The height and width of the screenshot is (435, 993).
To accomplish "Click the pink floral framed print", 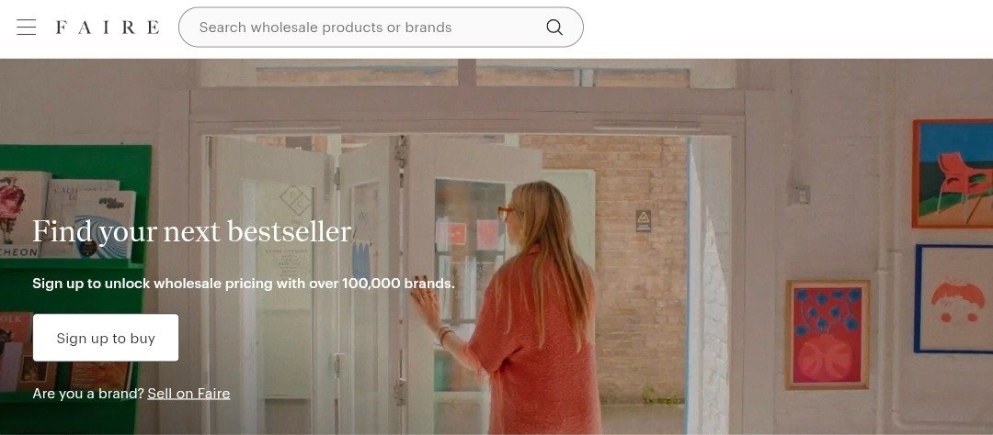I will coord(827,334).
